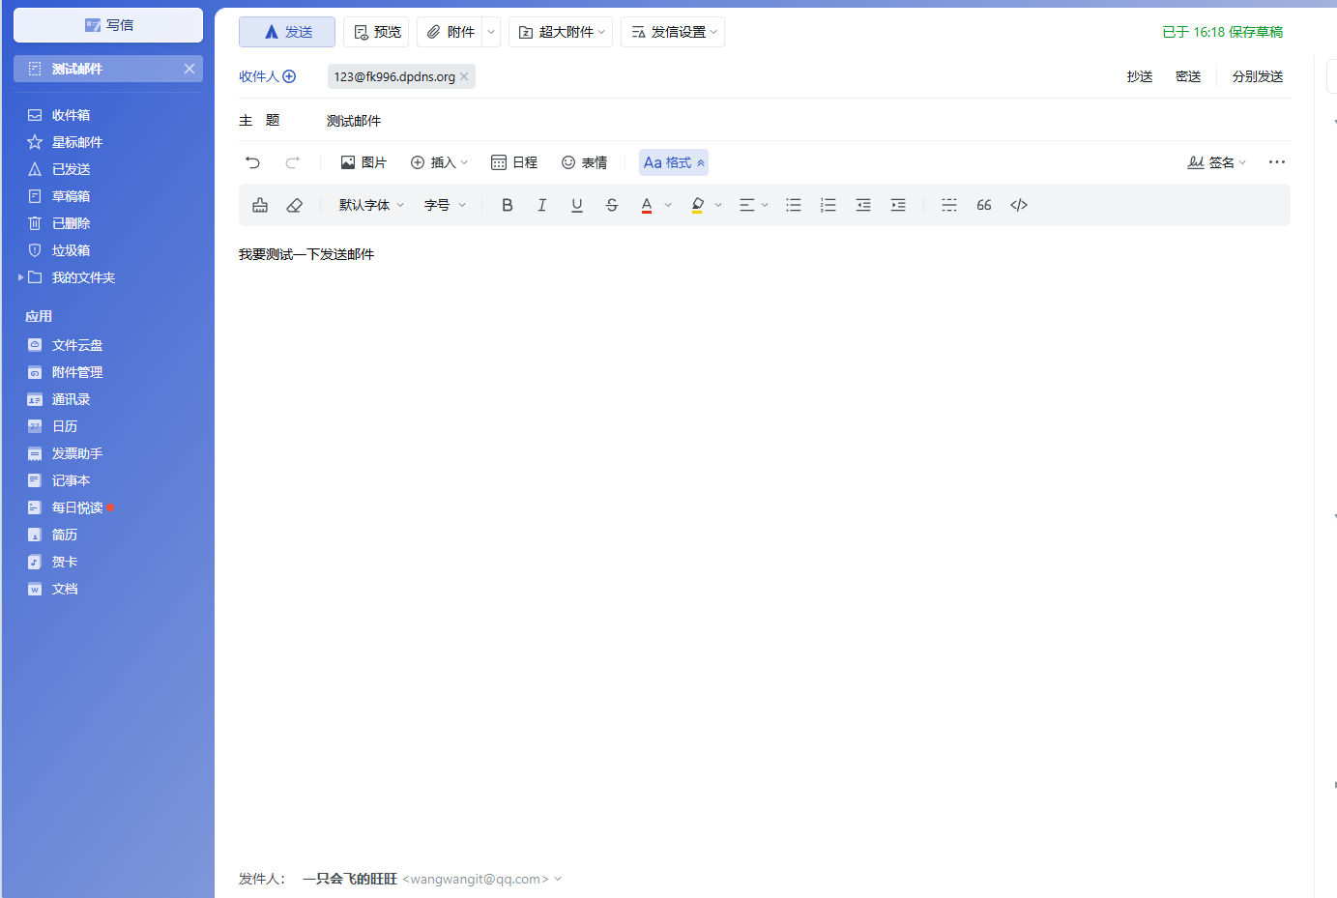Image resolution: width=1337 pixels, height=898 pixels.
Task: Insert a bulleted list
Action: [794, 205]
